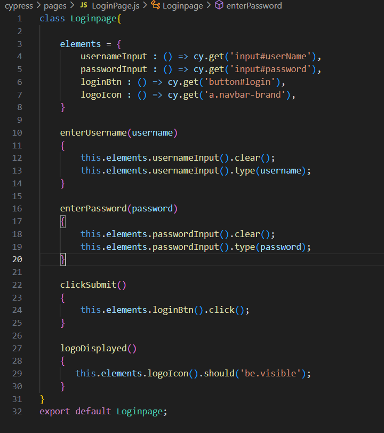Viewport: 384px width, 433px height.
Task: Place cursor on enterUsername method name
Action: click(x=93, y=133)
